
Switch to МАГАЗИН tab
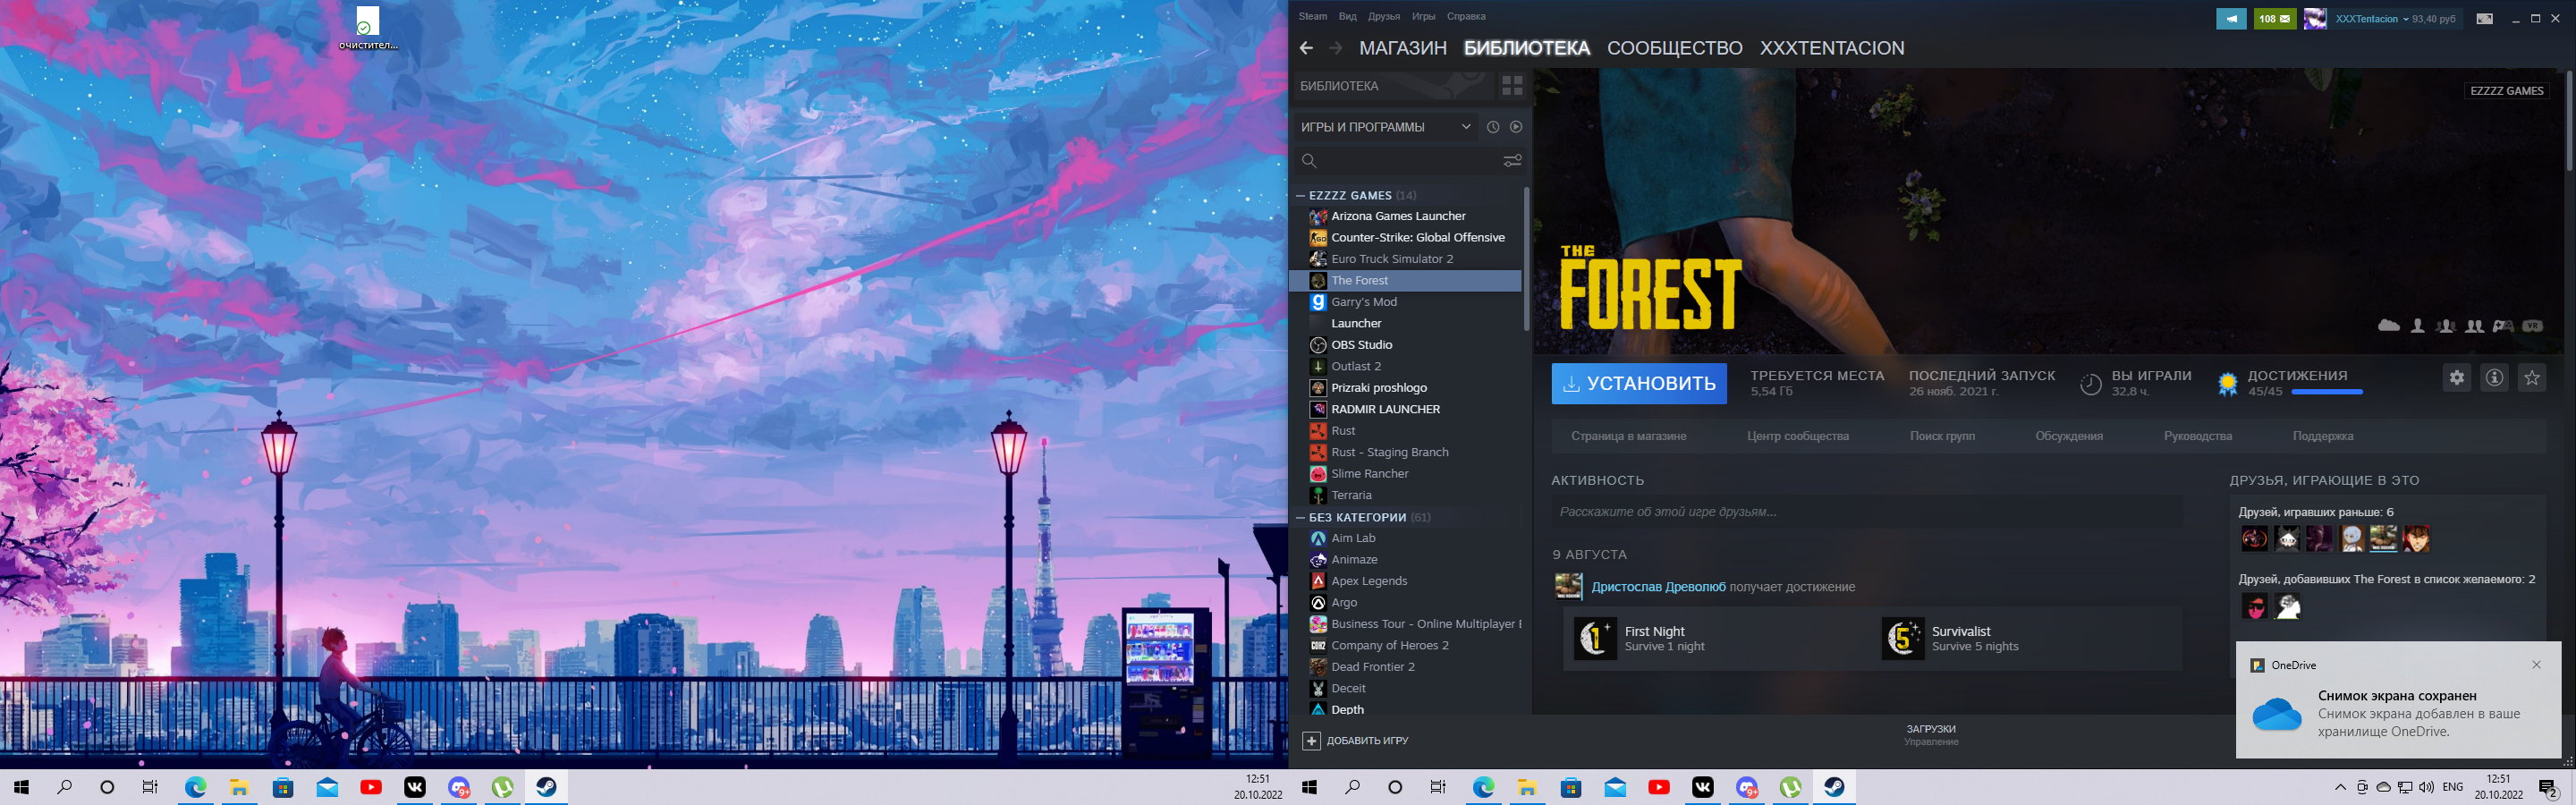click(x=1402, y=48)
